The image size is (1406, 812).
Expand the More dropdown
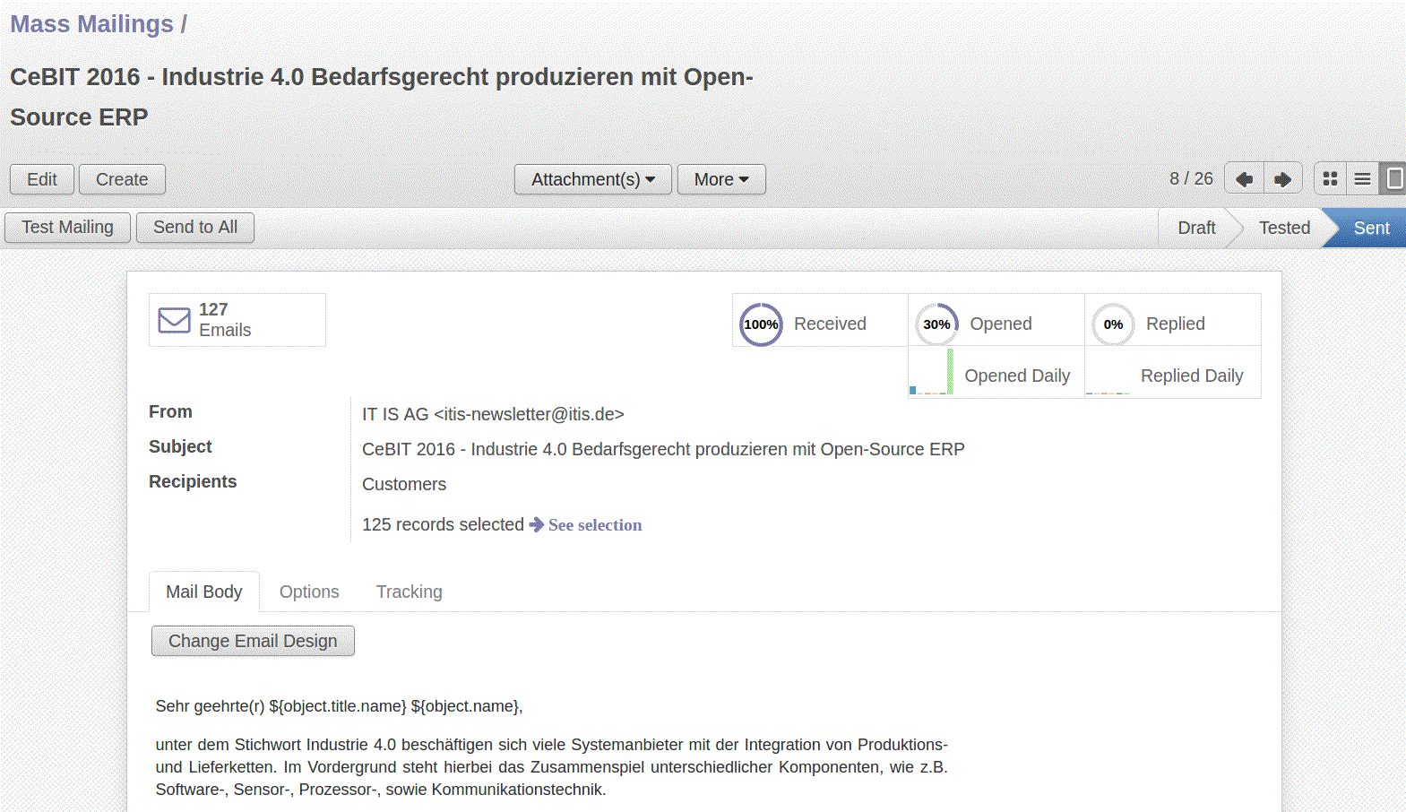click(x=721, y=179)
